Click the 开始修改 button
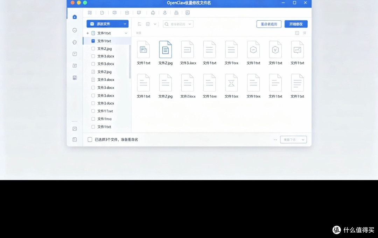This screenshot has height=238, width=378. click(x=296, y=24)
